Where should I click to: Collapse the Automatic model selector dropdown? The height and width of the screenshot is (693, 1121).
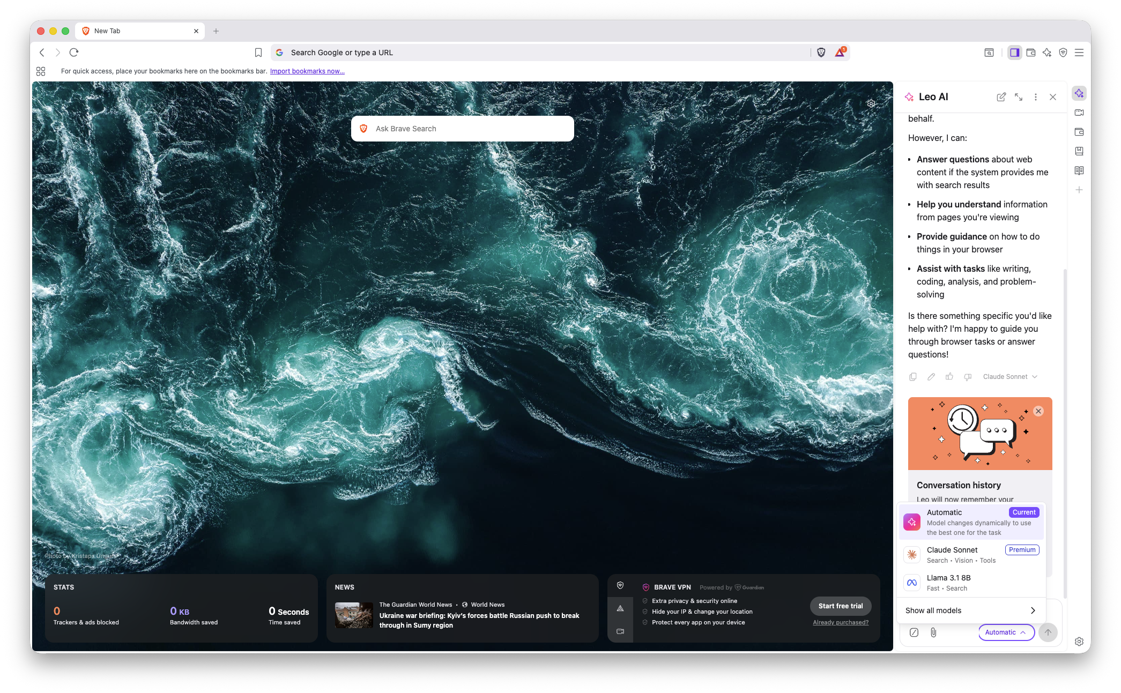[1006, 632]
